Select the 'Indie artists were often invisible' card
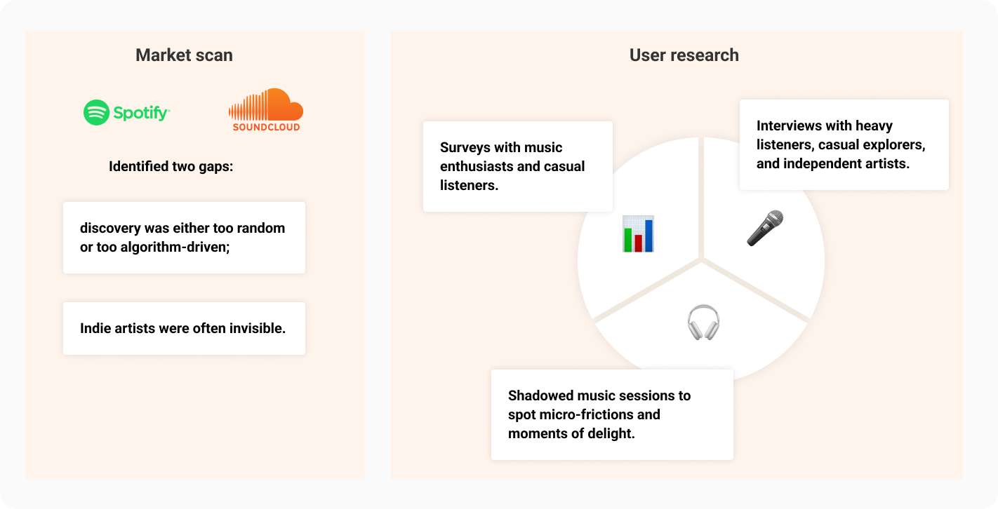 coord(184,328)
